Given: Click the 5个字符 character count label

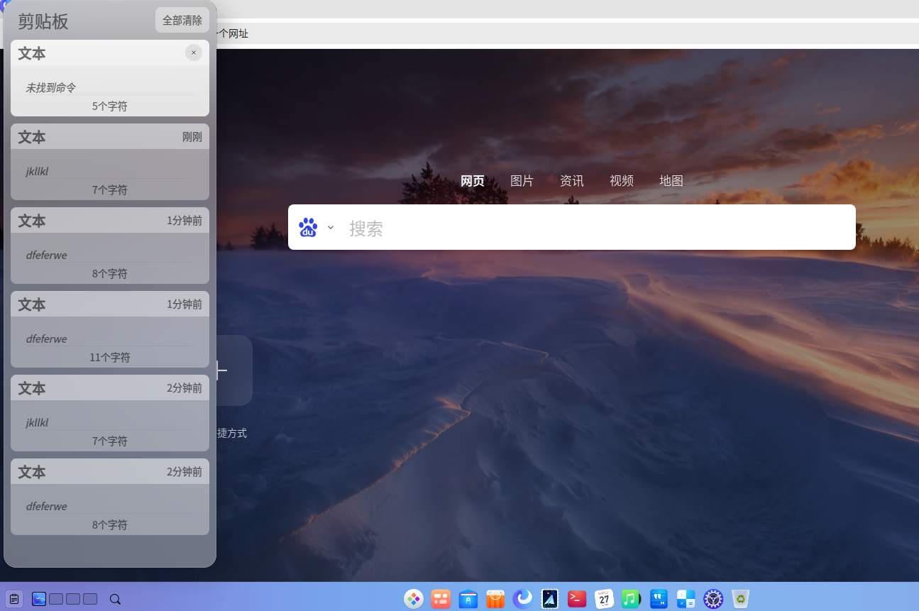Looking at the screenshot, I should point(110,106).
